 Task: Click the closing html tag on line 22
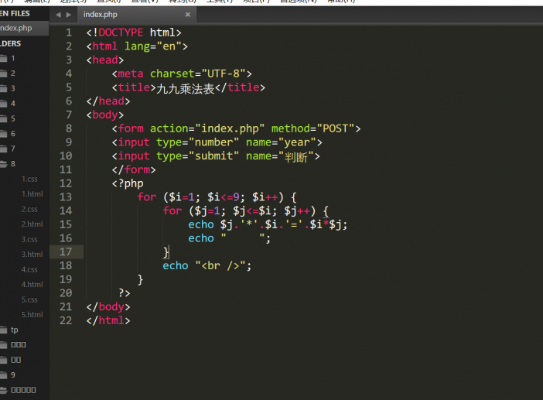108,320
